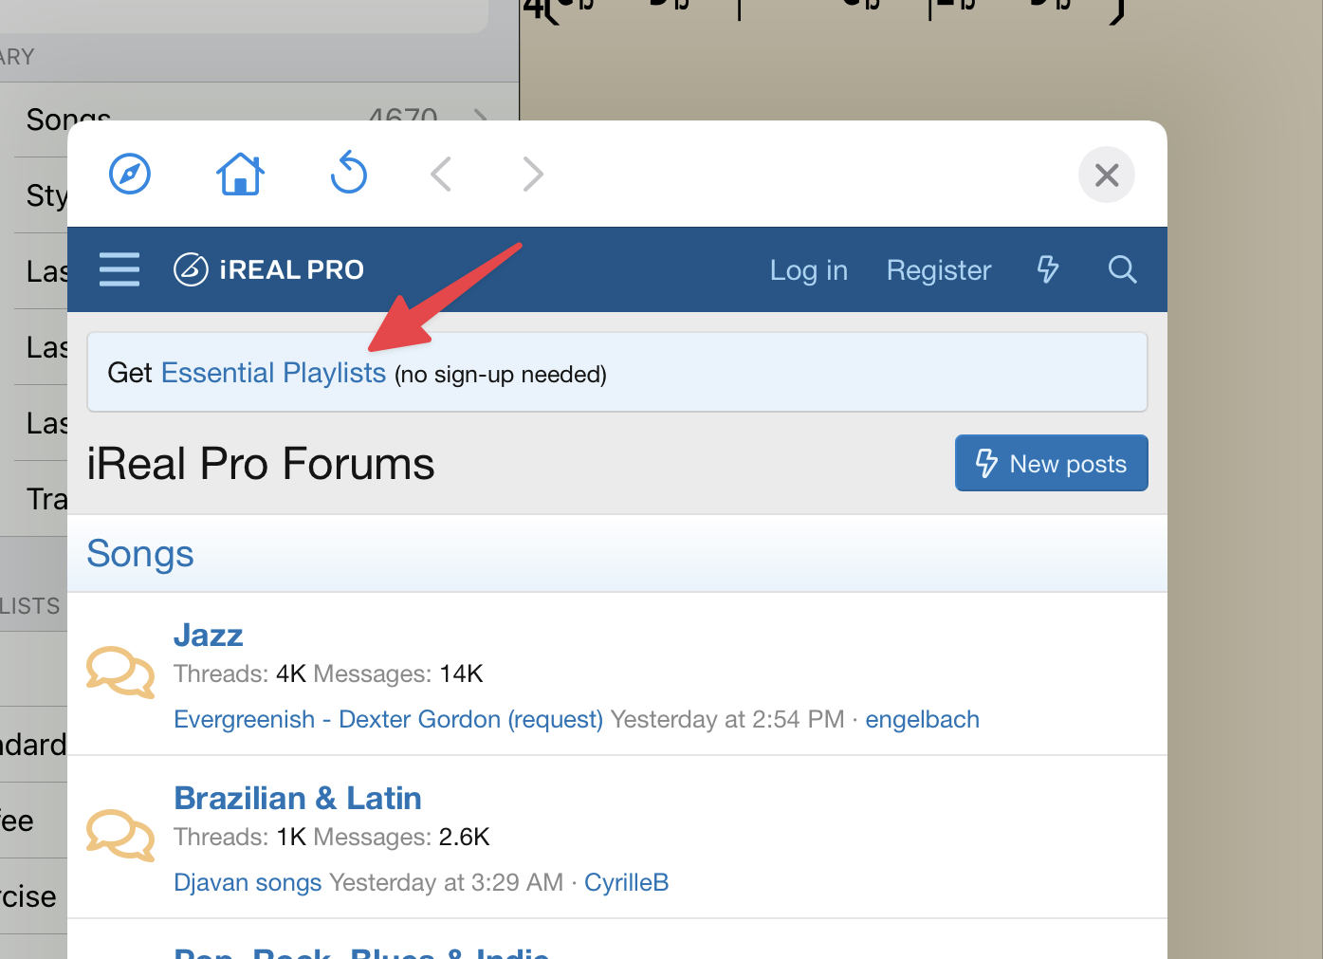This screenshot has width=1323, height=959.
Task: Click the Log in link
Action: point(808,271)
